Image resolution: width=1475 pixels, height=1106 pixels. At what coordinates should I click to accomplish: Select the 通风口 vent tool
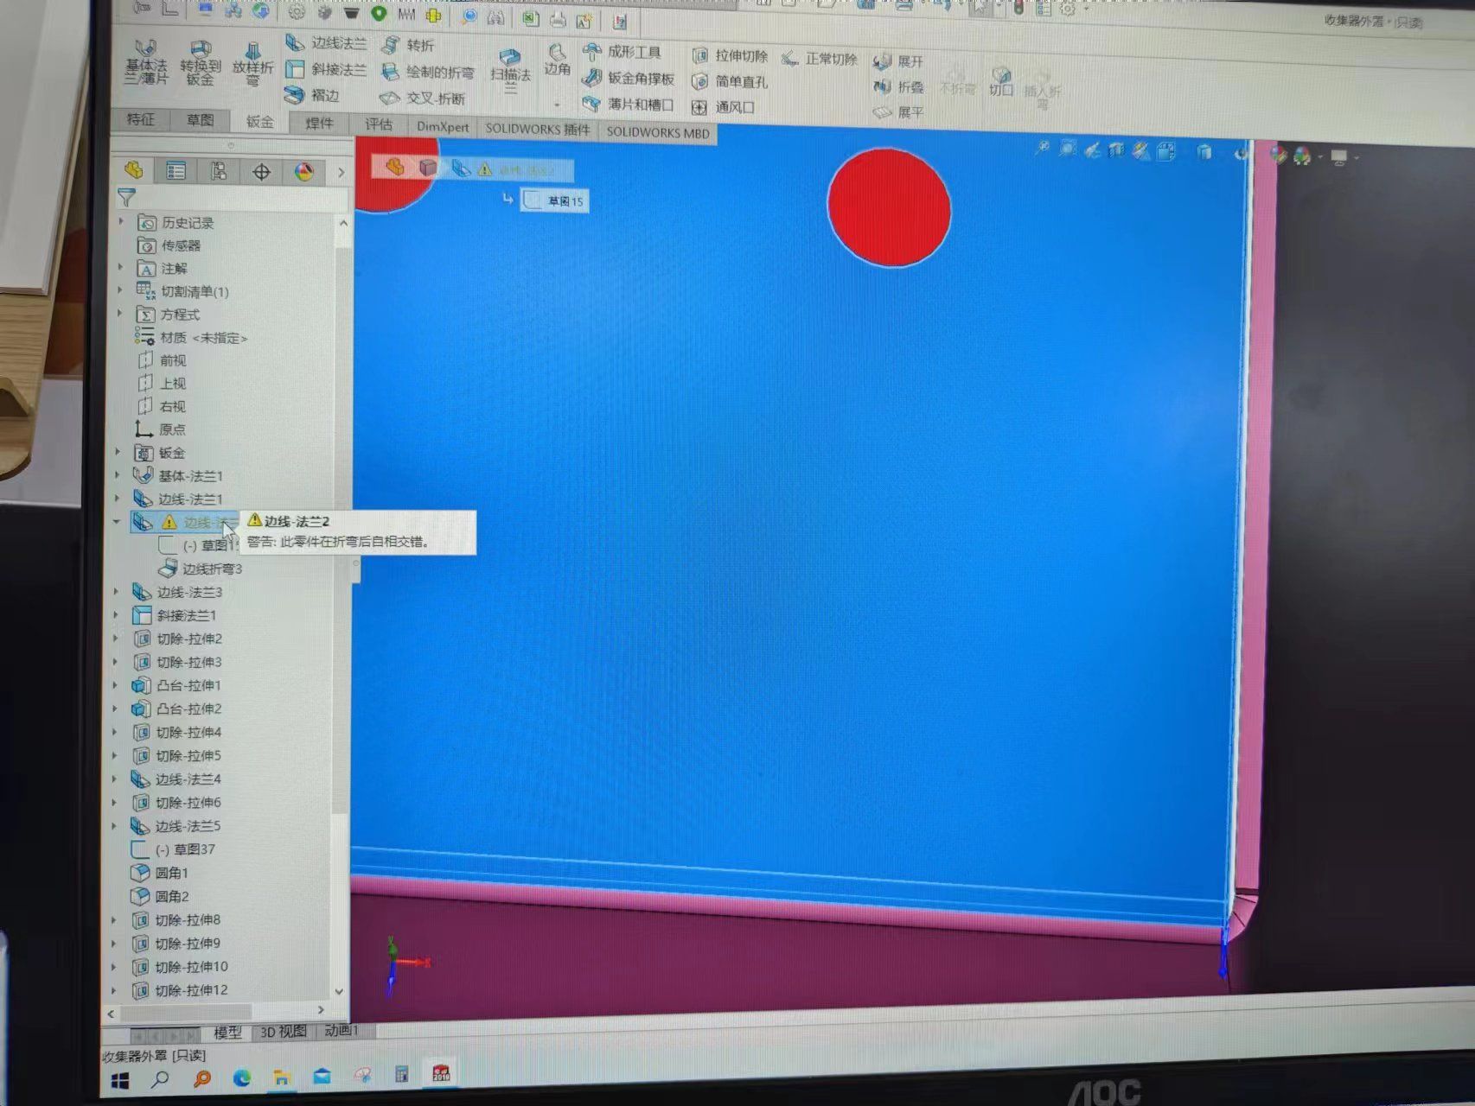(x=699, y=107)
